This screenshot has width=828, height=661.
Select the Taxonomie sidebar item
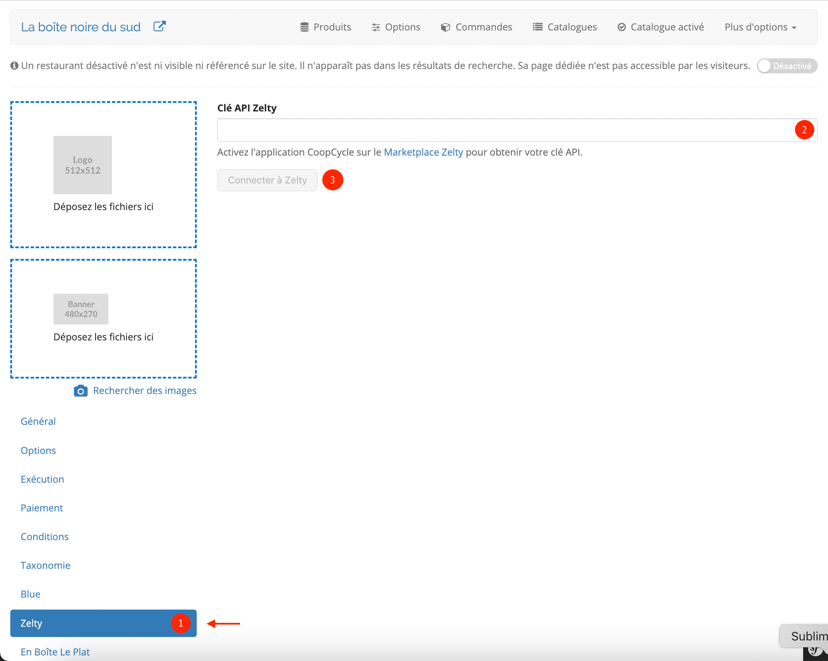pyautogui.click(x=45, y=565)
